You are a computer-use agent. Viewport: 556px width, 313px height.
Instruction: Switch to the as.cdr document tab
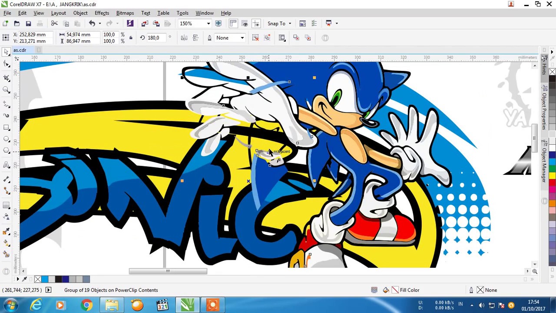tap(20, 50)
